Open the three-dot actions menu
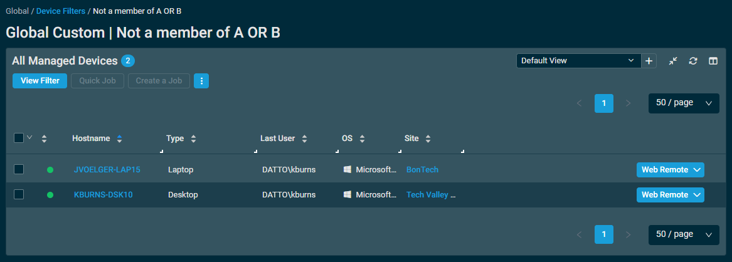Image resolution: width=732 pixels, height=262 pixels. point(201,81)
